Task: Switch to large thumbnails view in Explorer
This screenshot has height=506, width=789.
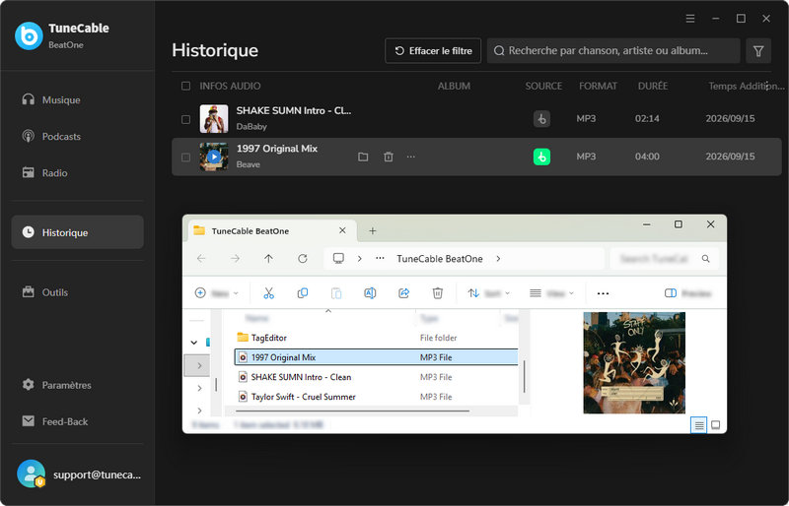Action: tap(716, 425)
